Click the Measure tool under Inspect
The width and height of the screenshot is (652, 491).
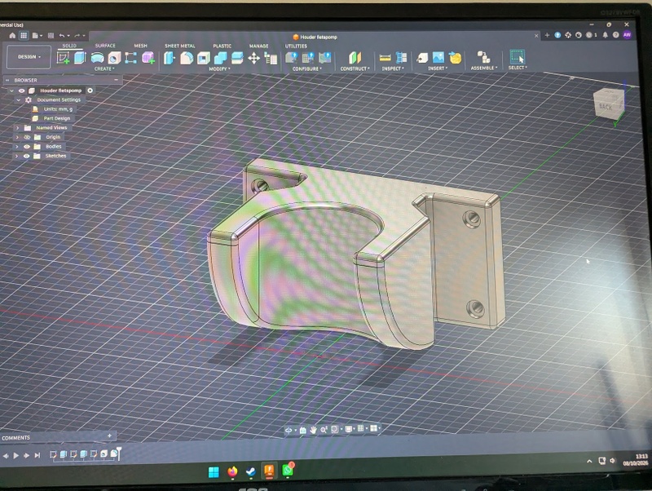pos(385,58)
